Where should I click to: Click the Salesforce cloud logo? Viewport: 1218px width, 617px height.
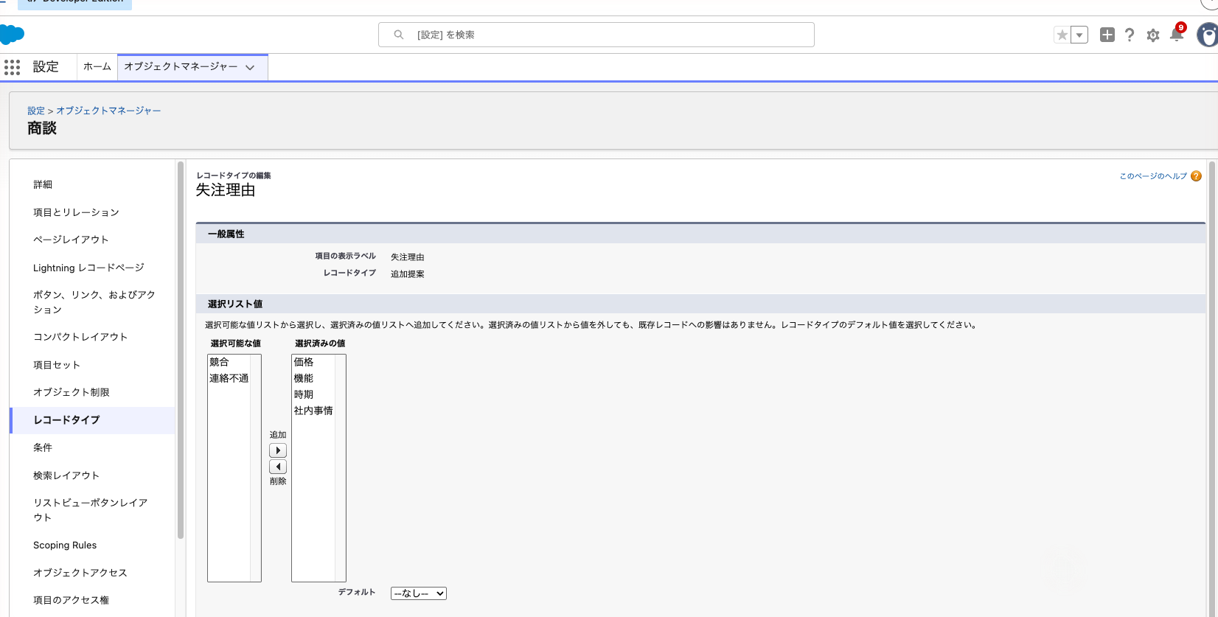point(12,35)
